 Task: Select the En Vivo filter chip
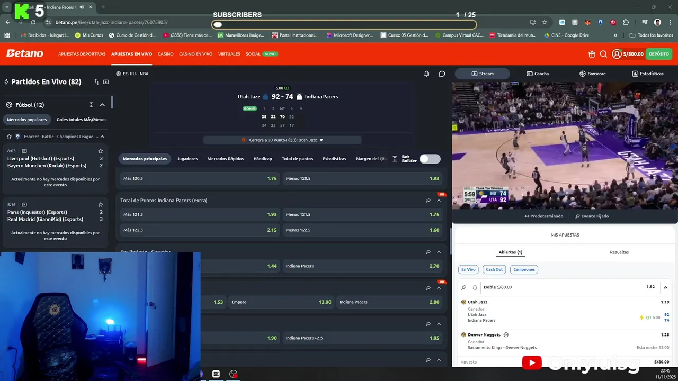[x=468, y=269]
